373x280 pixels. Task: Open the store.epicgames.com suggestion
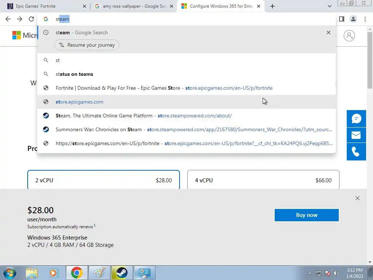[x=186, y=102]
